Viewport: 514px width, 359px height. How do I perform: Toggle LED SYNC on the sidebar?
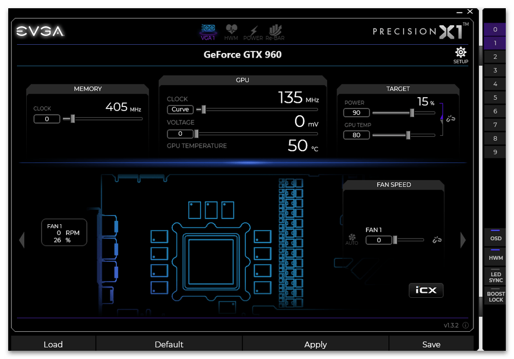[x=495, y=277]
